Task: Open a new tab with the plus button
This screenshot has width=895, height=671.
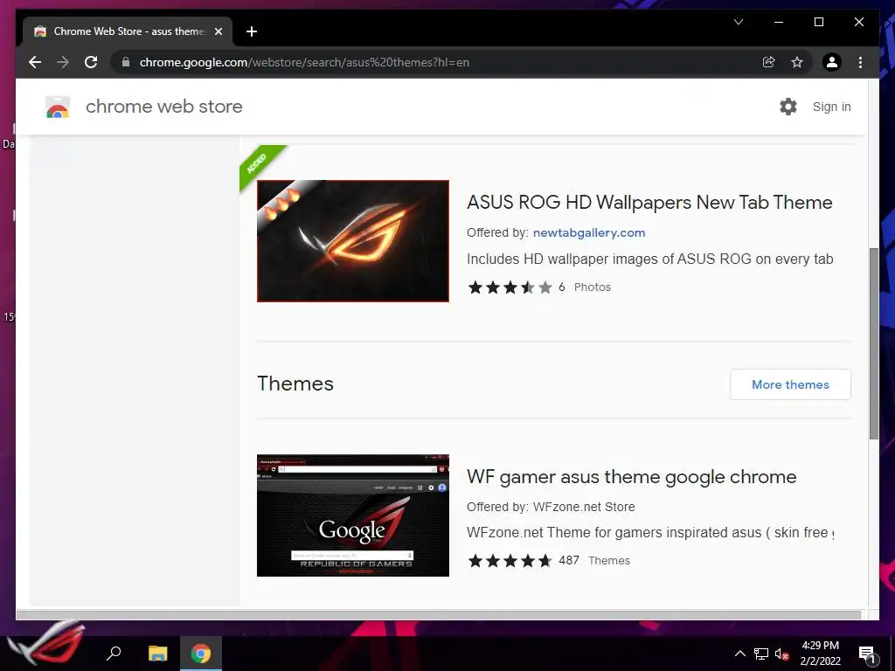Action: [x=251, y=31]
